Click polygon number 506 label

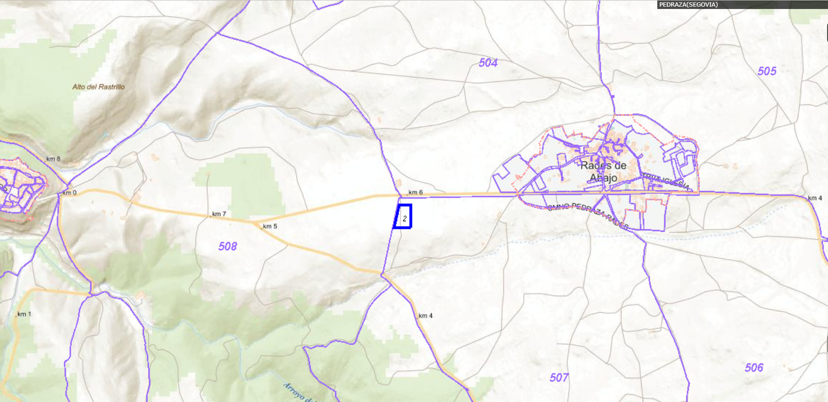(x=754, y=367)
